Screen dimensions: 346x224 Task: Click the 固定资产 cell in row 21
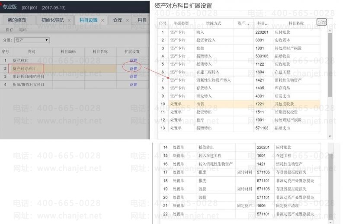pos(244,205)
